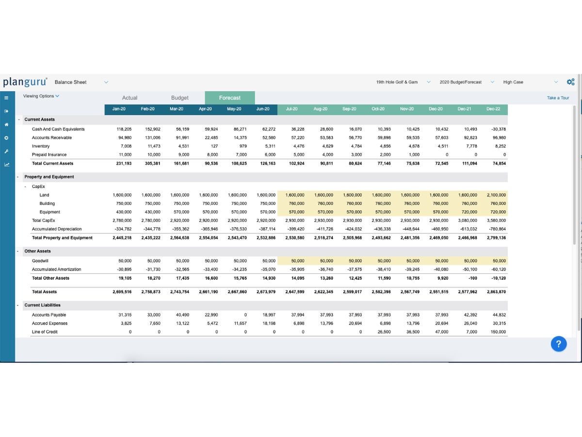Click the Jan-20 column header
Viewport: 582px width, 437px height.
119,109
